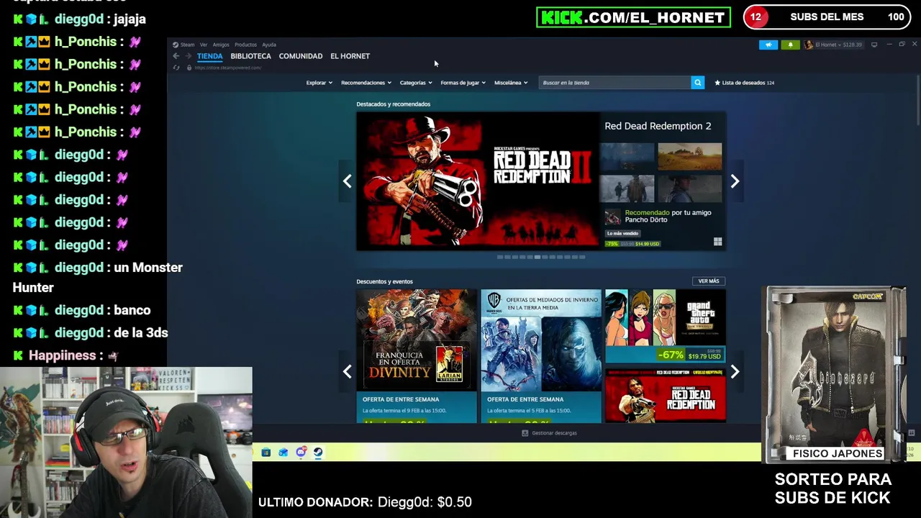Image resolution: width=921 pixels, height=518 pixels.
Task: Click the Buscar en la tienda field
Action: coord(614,83)
